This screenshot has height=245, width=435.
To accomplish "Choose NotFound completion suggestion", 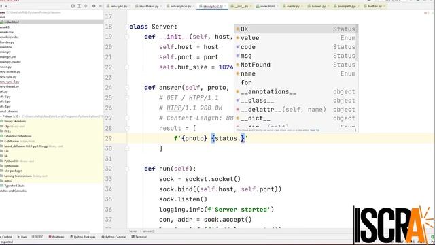I will [296, 65].
